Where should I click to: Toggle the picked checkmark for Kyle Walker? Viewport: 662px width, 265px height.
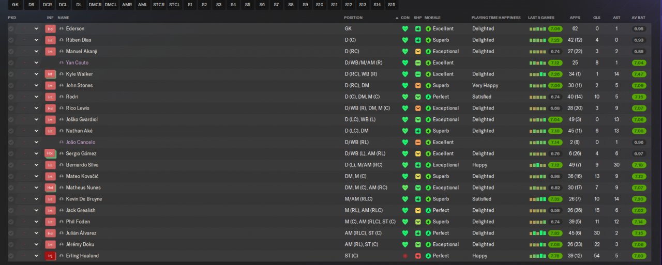(11, 74)
